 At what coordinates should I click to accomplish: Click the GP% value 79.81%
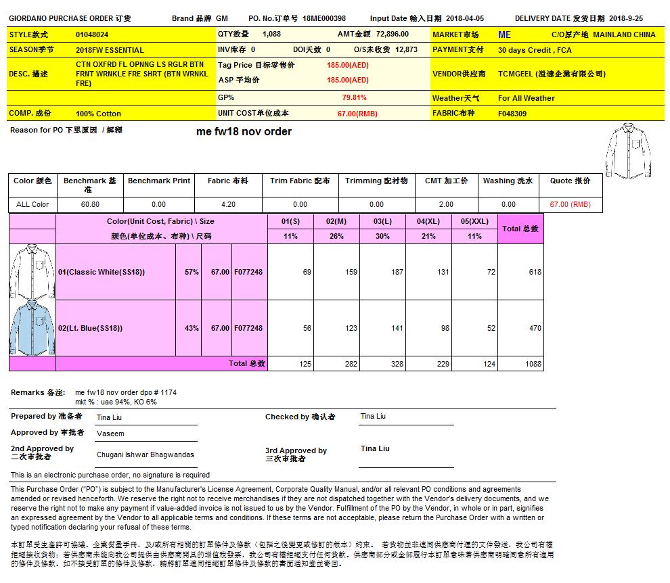pyautogui.click(x=354, y=97)
